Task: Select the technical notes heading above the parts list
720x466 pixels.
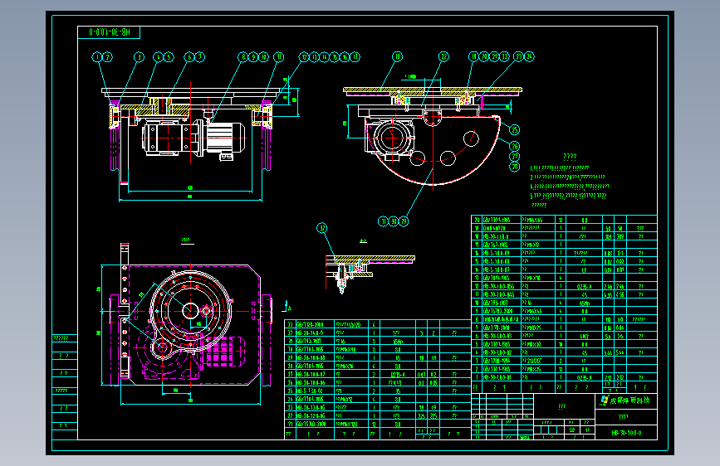Action: [x=570, y=157]
